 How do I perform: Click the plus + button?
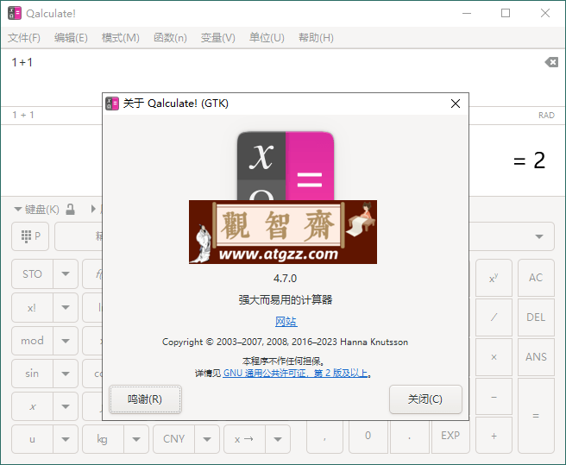(x=494, y=436)
